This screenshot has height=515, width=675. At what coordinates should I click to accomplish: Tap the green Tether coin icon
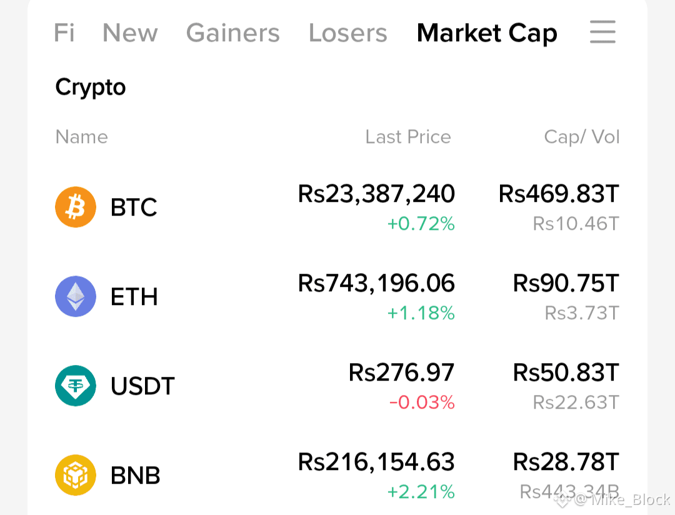coord(76,386)
